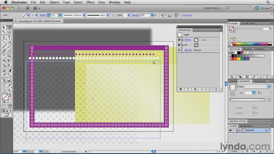This screenshot has height=154, width=274.
Task: Open Uniform variable width profile dropdown
Action: (x=84, y=15)
